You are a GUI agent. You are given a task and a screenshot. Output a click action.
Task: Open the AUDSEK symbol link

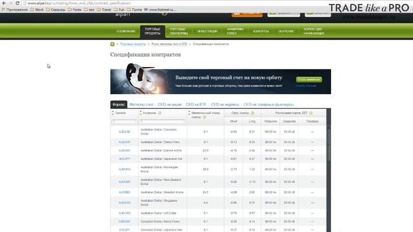pos(125,192)
